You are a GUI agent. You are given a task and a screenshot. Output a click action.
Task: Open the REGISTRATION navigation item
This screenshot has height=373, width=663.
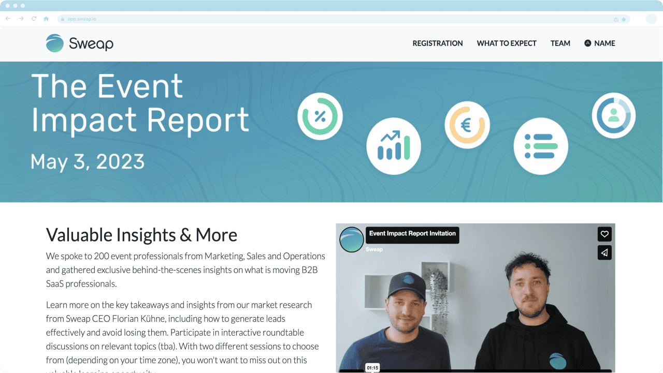point(438,43)
